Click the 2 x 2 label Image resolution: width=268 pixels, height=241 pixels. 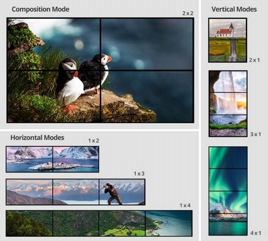[x=188, y=13]
